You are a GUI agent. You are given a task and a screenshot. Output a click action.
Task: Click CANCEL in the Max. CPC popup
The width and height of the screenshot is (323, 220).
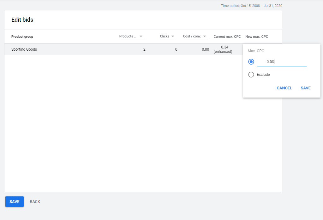(x=284, y=88)
